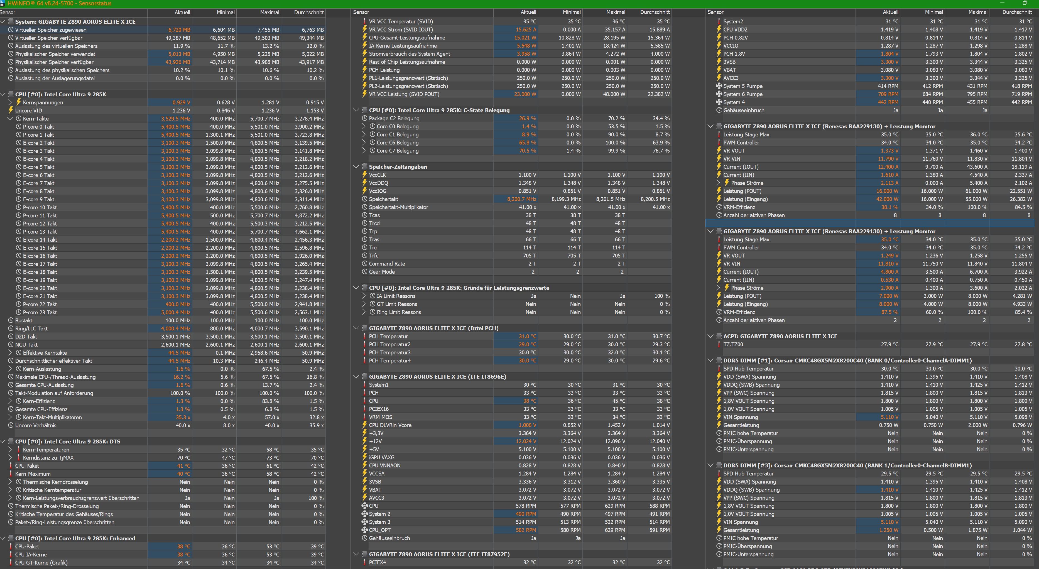Click the thermometer icon of CPU IA-Kerne
The width and height of the screenshot is (1039, 569).
click(11, 555)
